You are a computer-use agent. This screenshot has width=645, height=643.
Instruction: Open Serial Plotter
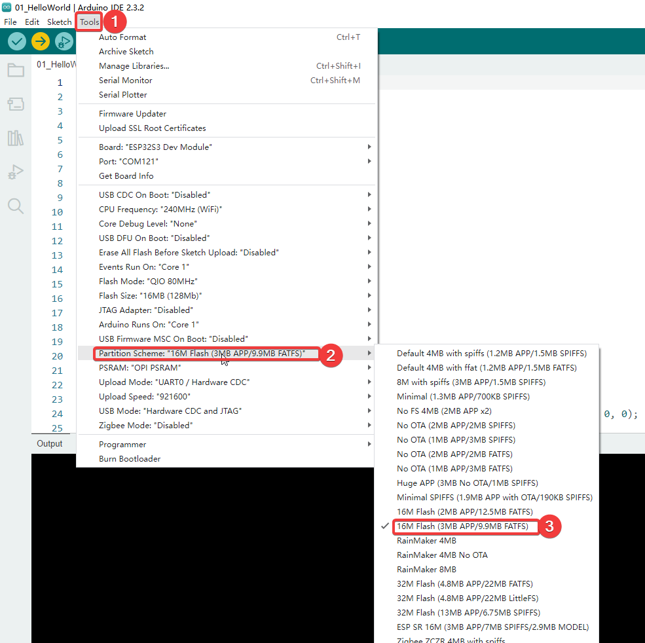(227, 95)
